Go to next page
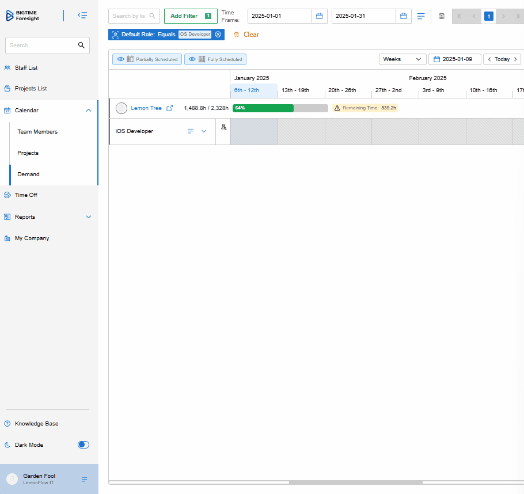This screenshot has width=524, height=494. [503, 16]
